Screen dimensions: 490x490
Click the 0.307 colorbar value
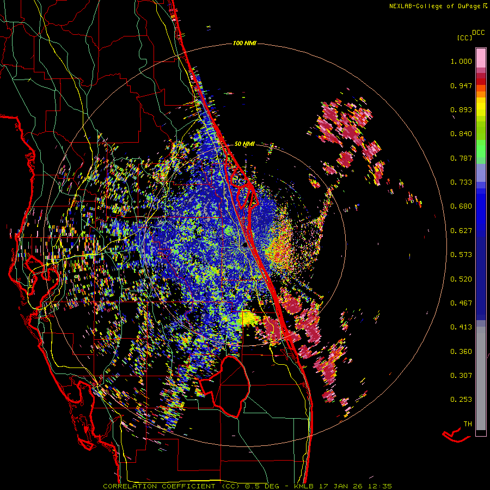461,376
